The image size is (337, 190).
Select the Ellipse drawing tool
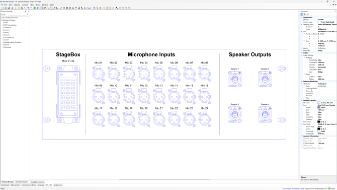70,8
